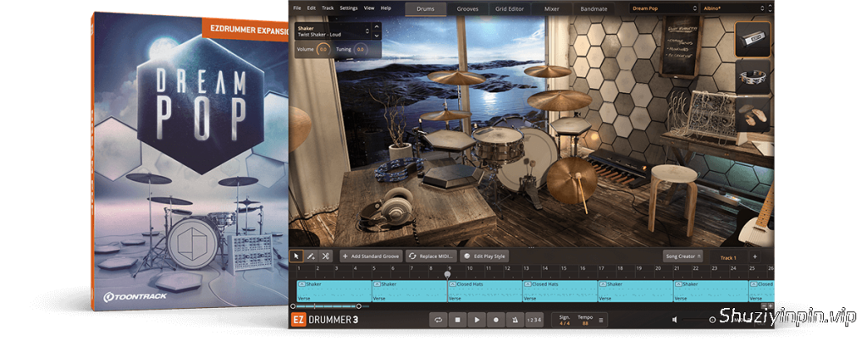Open the Settings menu
The width and height of the screenshot is (867, 352).
(x=349, y=8)
